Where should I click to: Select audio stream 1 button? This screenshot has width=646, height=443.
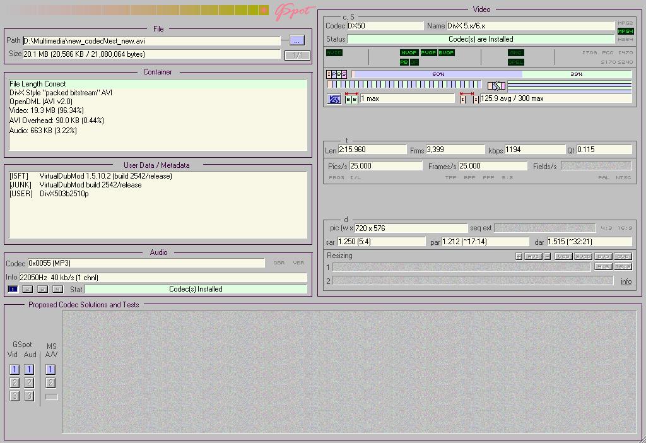pos(13,289)
